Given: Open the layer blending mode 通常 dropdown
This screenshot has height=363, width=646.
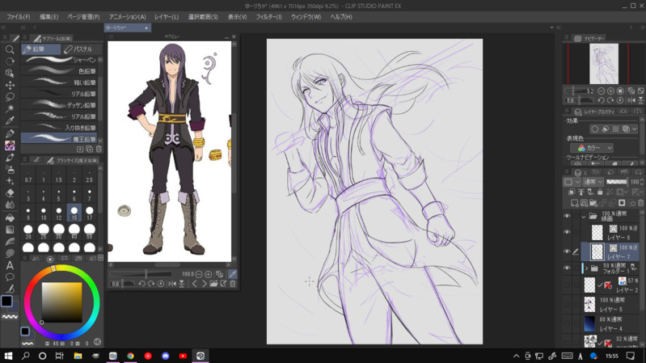Looking at the screenshot, I should point(593,182).
